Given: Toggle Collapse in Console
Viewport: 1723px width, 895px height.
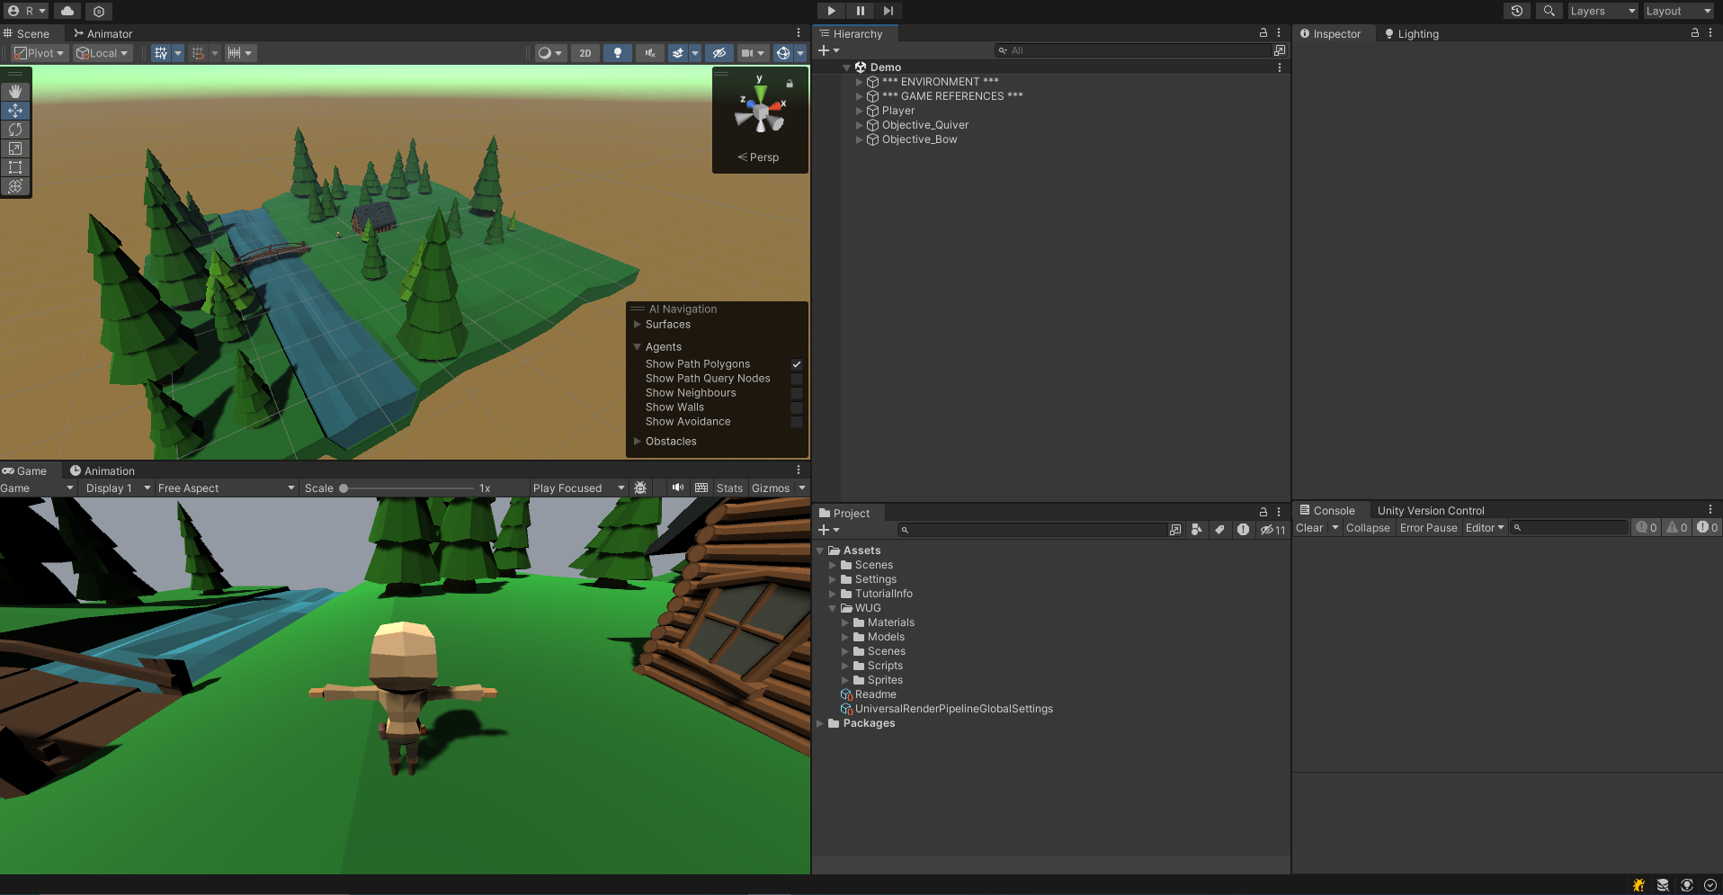Looking at the screenshot, I should 1368,528.
